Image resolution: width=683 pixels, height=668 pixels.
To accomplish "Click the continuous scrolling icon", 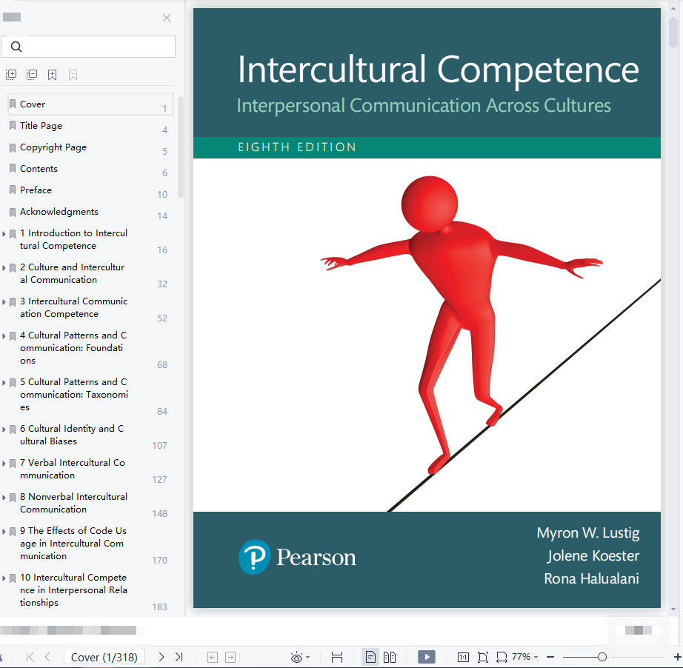I will click(x=337, y=657).
